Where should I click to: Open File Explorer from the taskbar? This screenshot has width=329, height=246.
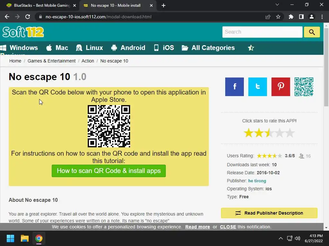[x=24, y=238]
